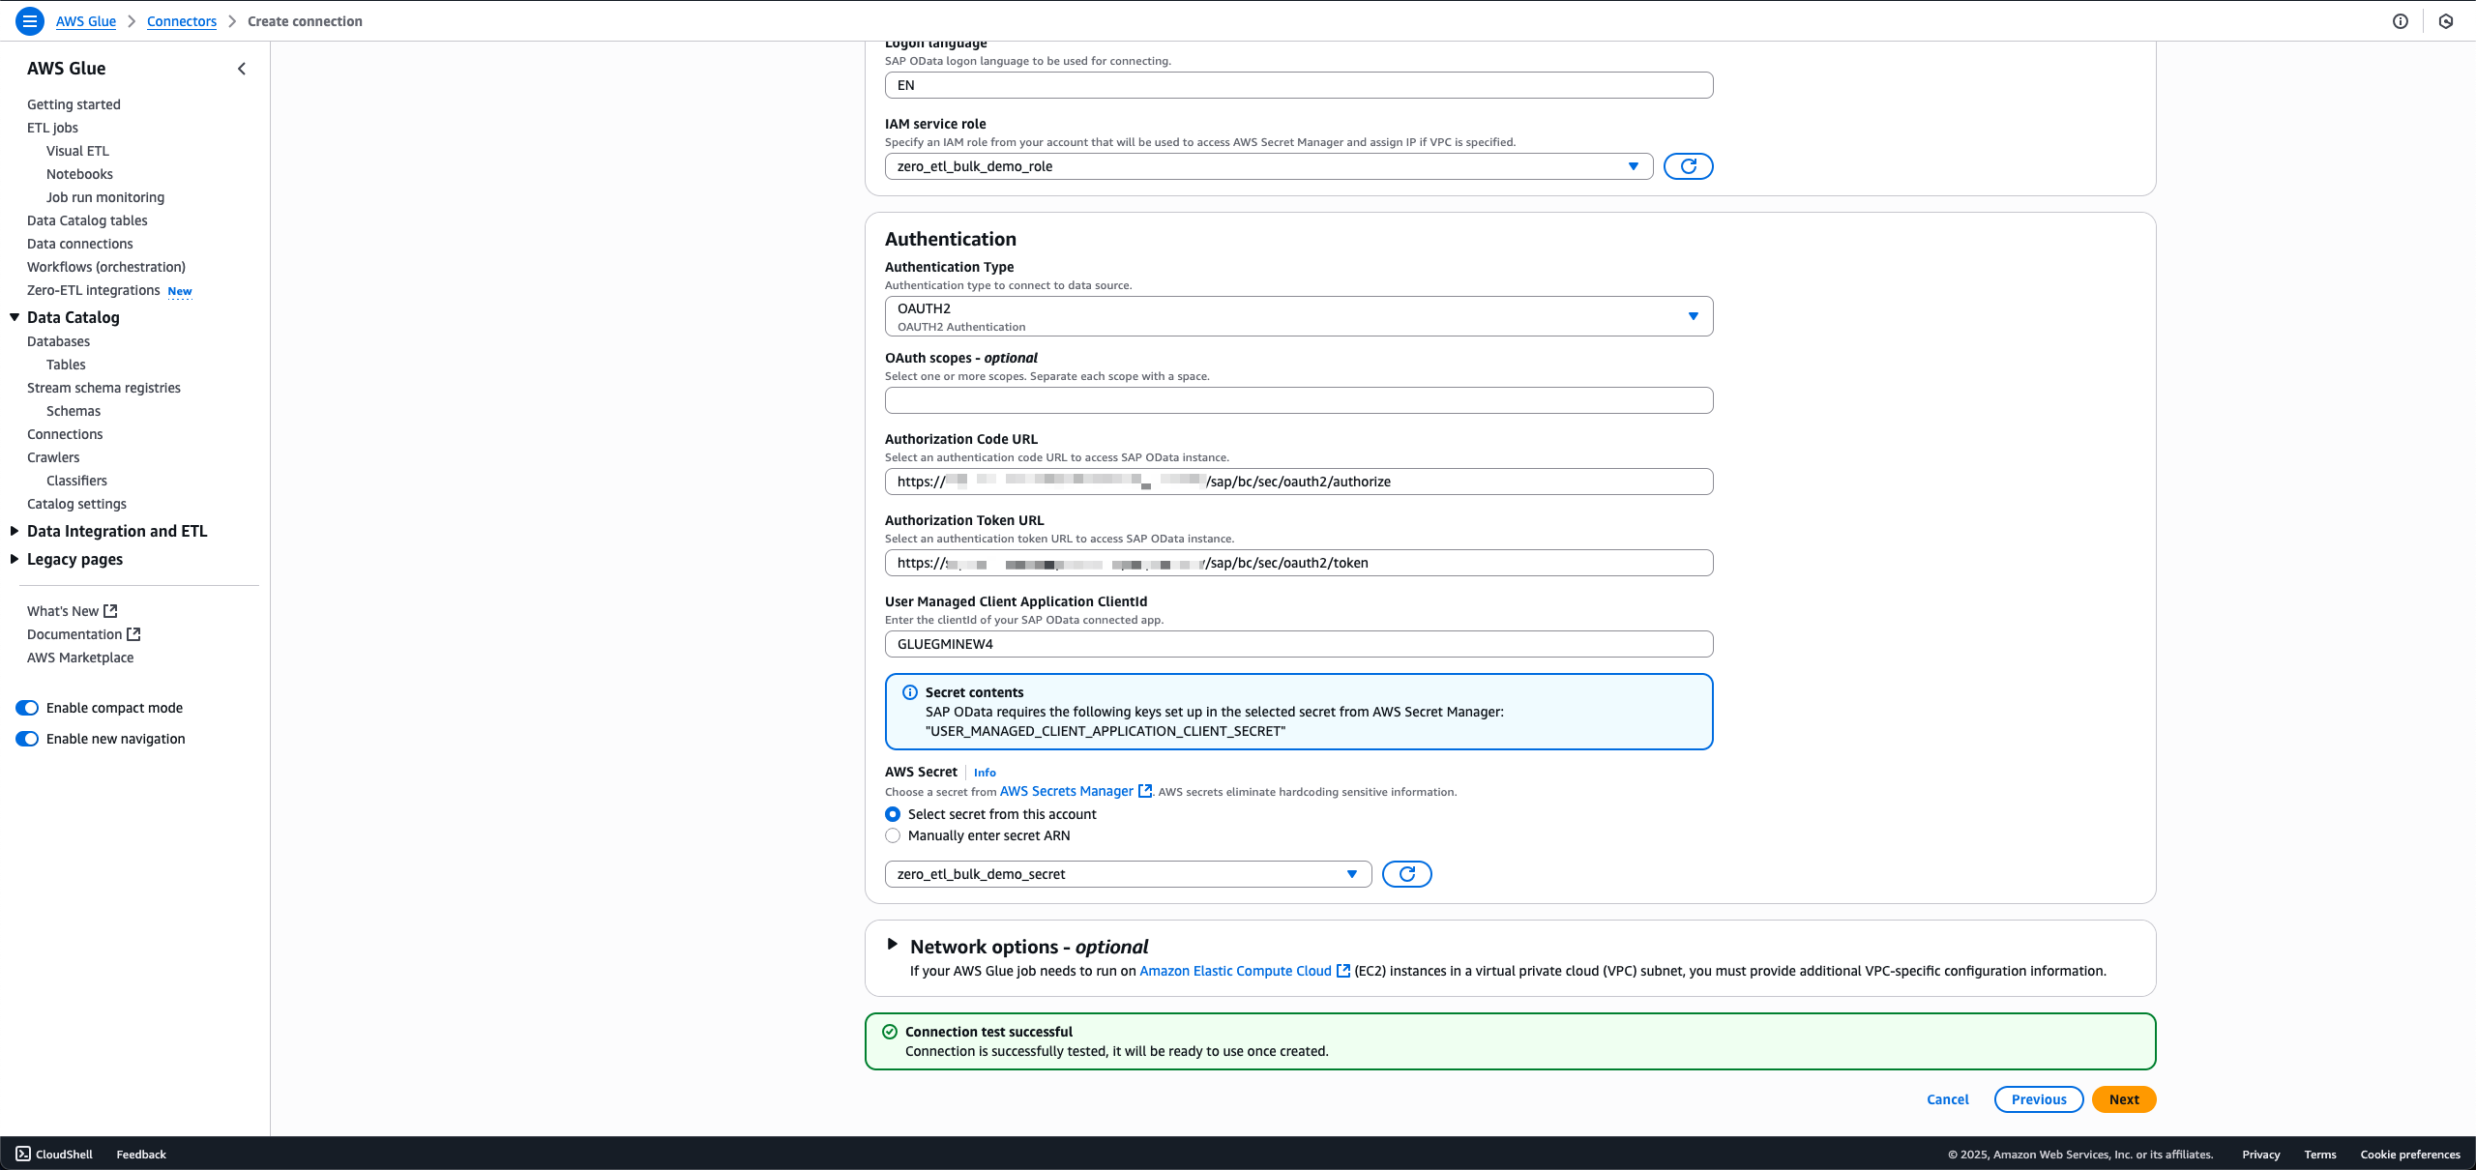The width and height of the screenshot is (2476, 1170).
Task: Click the info circle icon top right
Action: tap(2400, 21)
